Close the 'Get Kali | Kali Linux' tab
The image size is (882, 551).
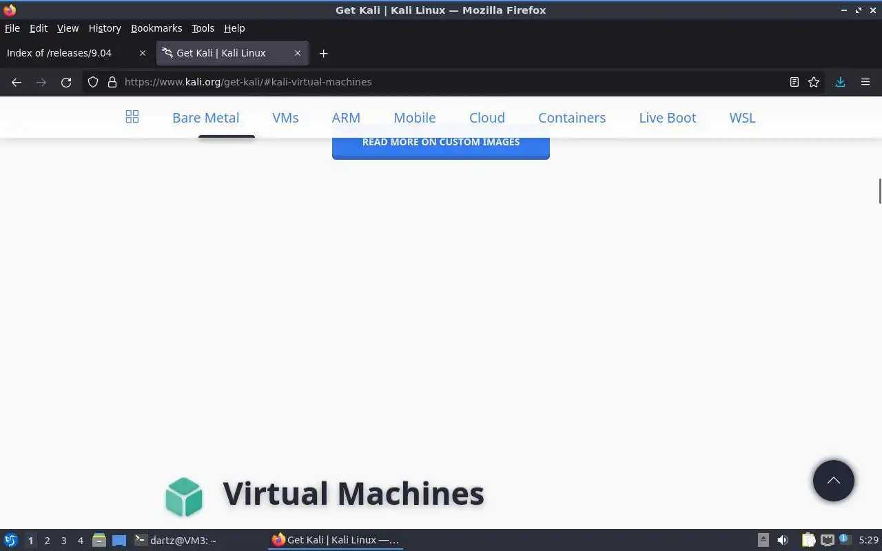298,53
